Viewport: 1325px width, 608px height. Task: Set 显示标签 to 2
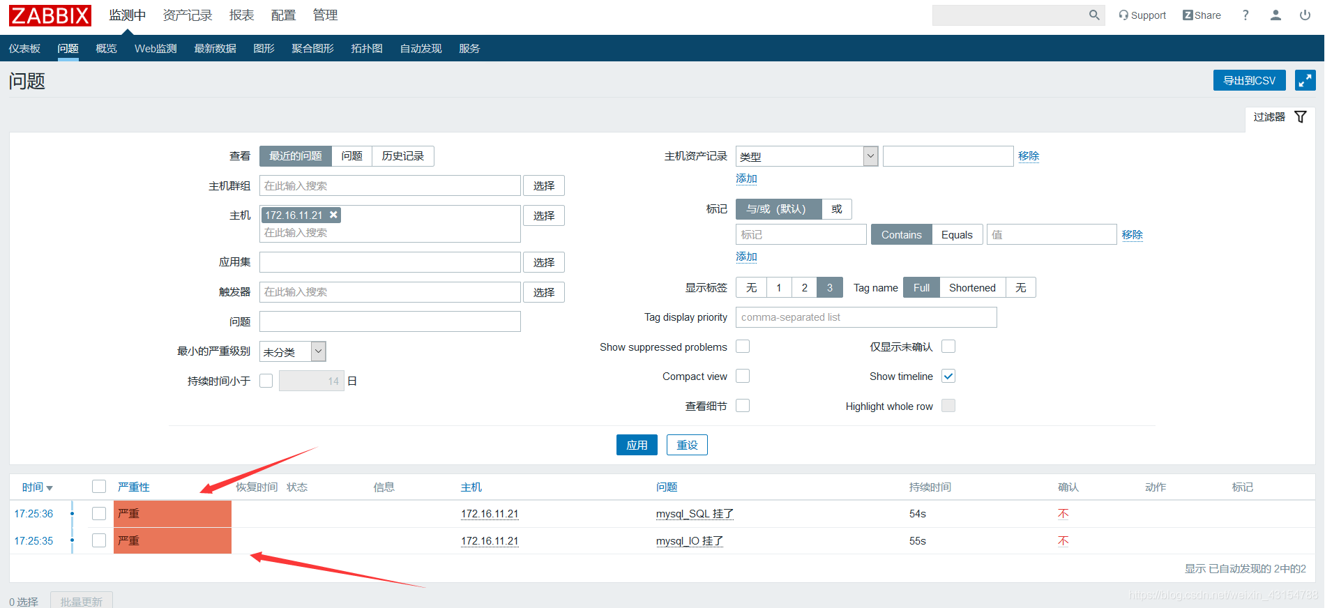(x=805, y=287)
